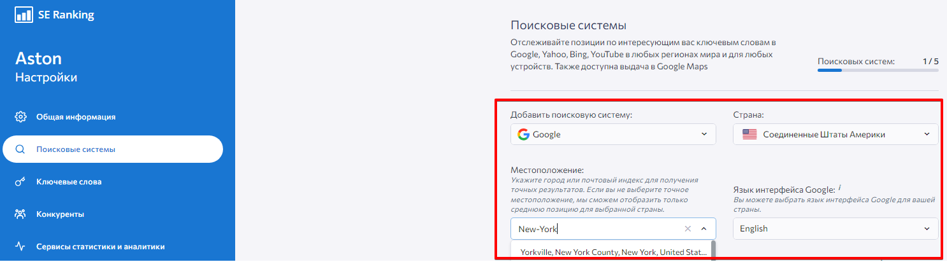947x262 pixels.
Task: Click the gear icon beside Общая информация
Action: coord(20,117)
